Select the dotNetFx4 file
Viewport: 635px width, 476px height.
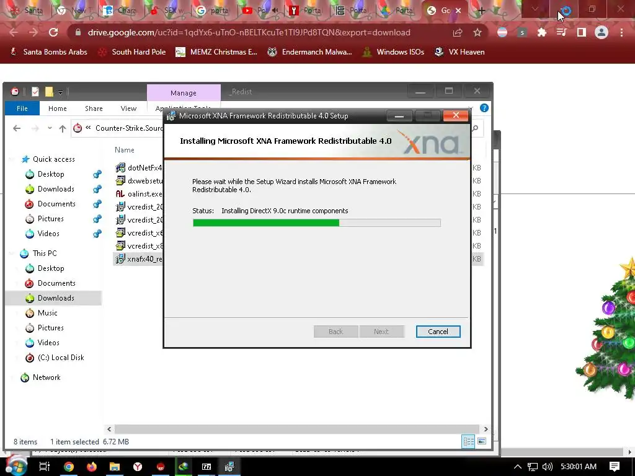(139, 167)
